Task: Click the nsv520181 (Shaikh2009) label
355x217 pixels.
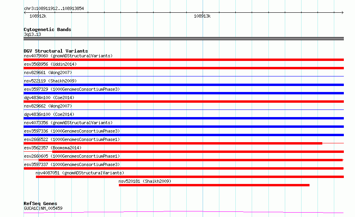Action: click(145, 181)
